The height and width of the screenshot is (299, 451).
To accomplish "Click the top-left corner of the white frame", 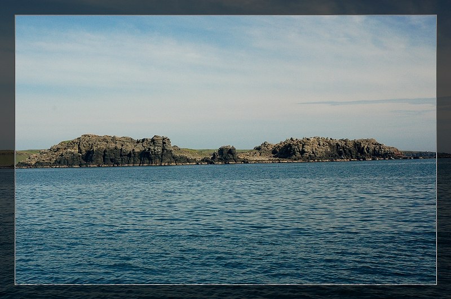I will [x=15, y=15].
